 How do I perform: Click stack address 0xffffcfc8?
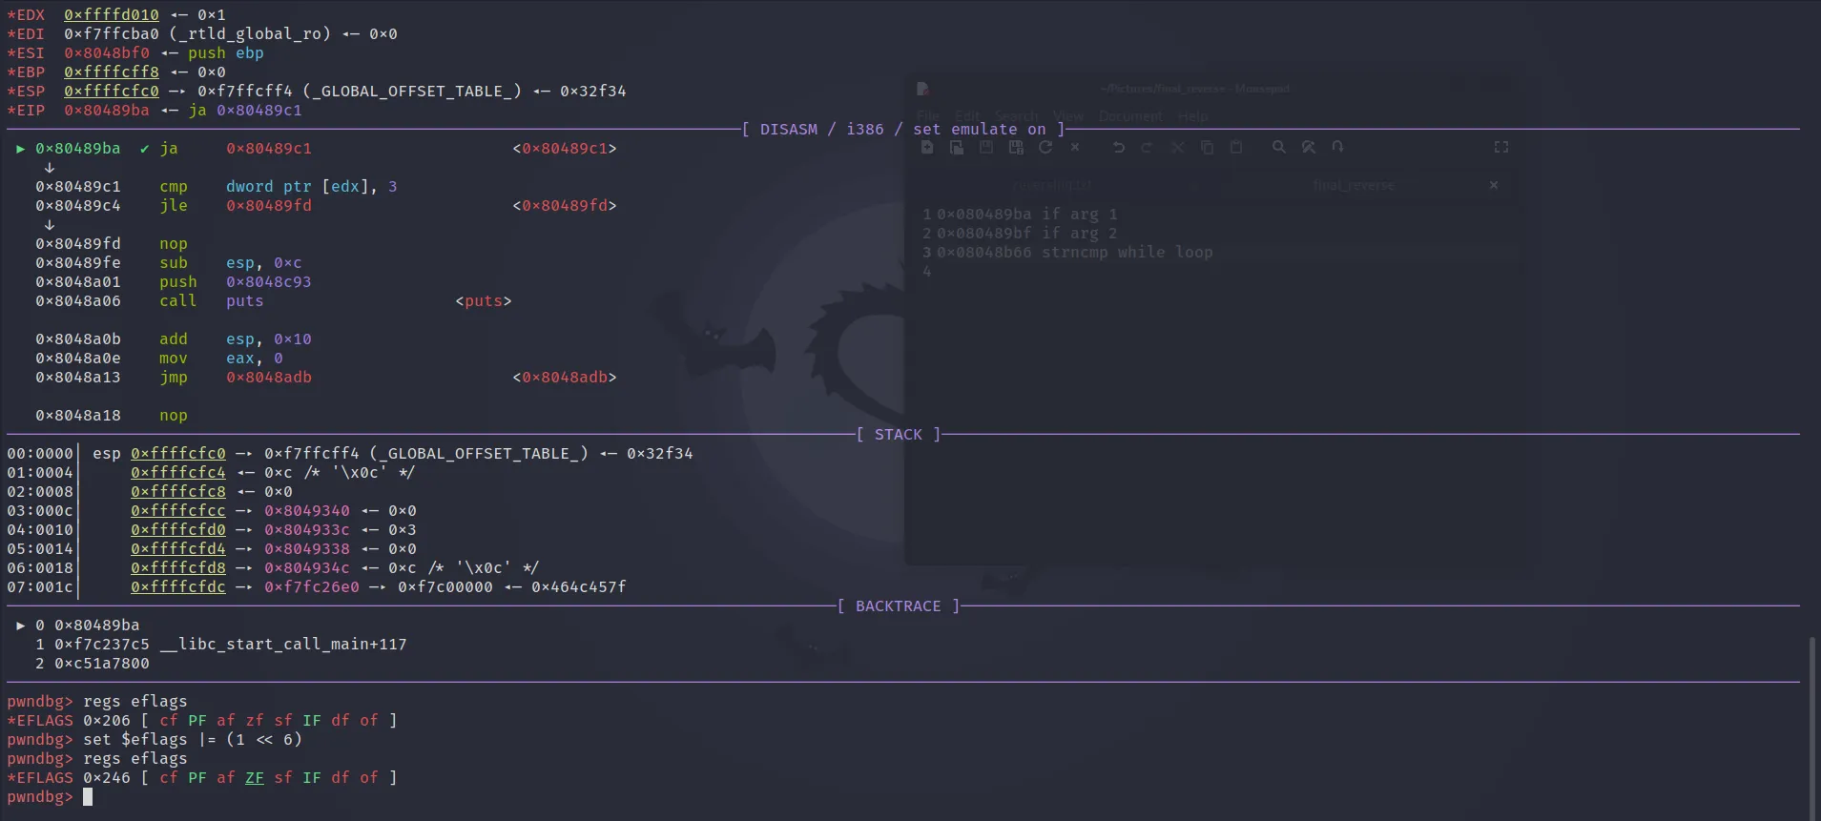tap(178, 492)
